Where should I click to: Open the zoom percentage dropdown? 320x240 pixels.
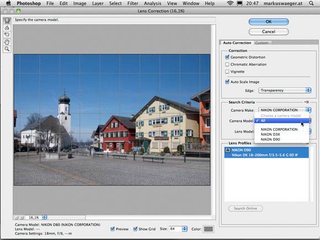point(44,217)
